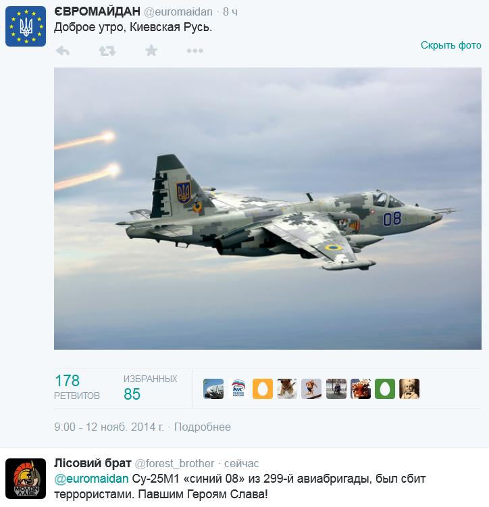Hide the photo via Скрыть фото

[x=451, y=45]
